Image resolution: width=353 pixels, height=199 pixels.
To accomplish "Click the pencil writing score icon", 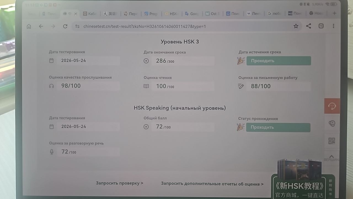I will pos(241,86).
